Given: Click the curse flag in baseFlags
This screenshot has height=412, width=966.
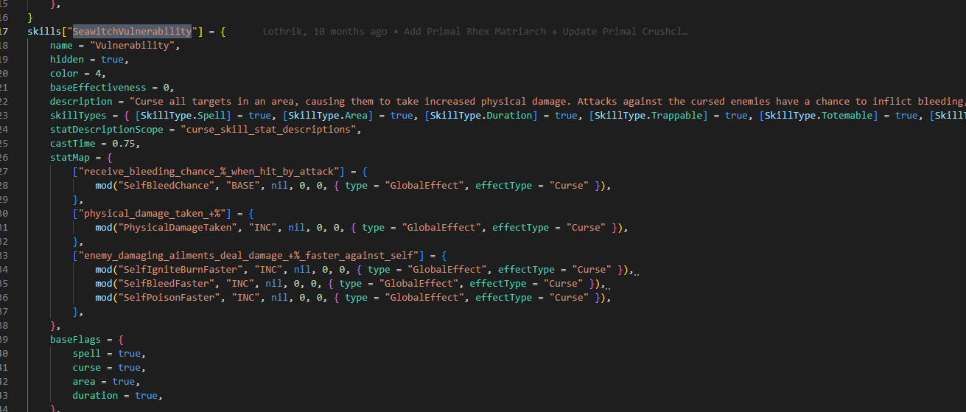Looking at the screenshot, I should click(x=86, y=368).
